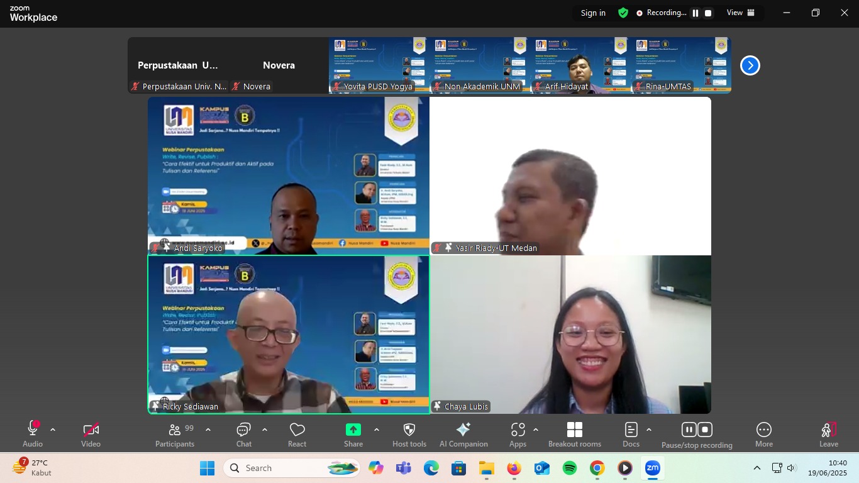Open the React emoji picker

[x=297, y=434]
